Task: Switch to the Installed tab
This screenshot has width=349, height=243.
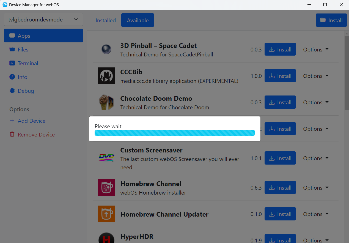Action: coord(106,20)
